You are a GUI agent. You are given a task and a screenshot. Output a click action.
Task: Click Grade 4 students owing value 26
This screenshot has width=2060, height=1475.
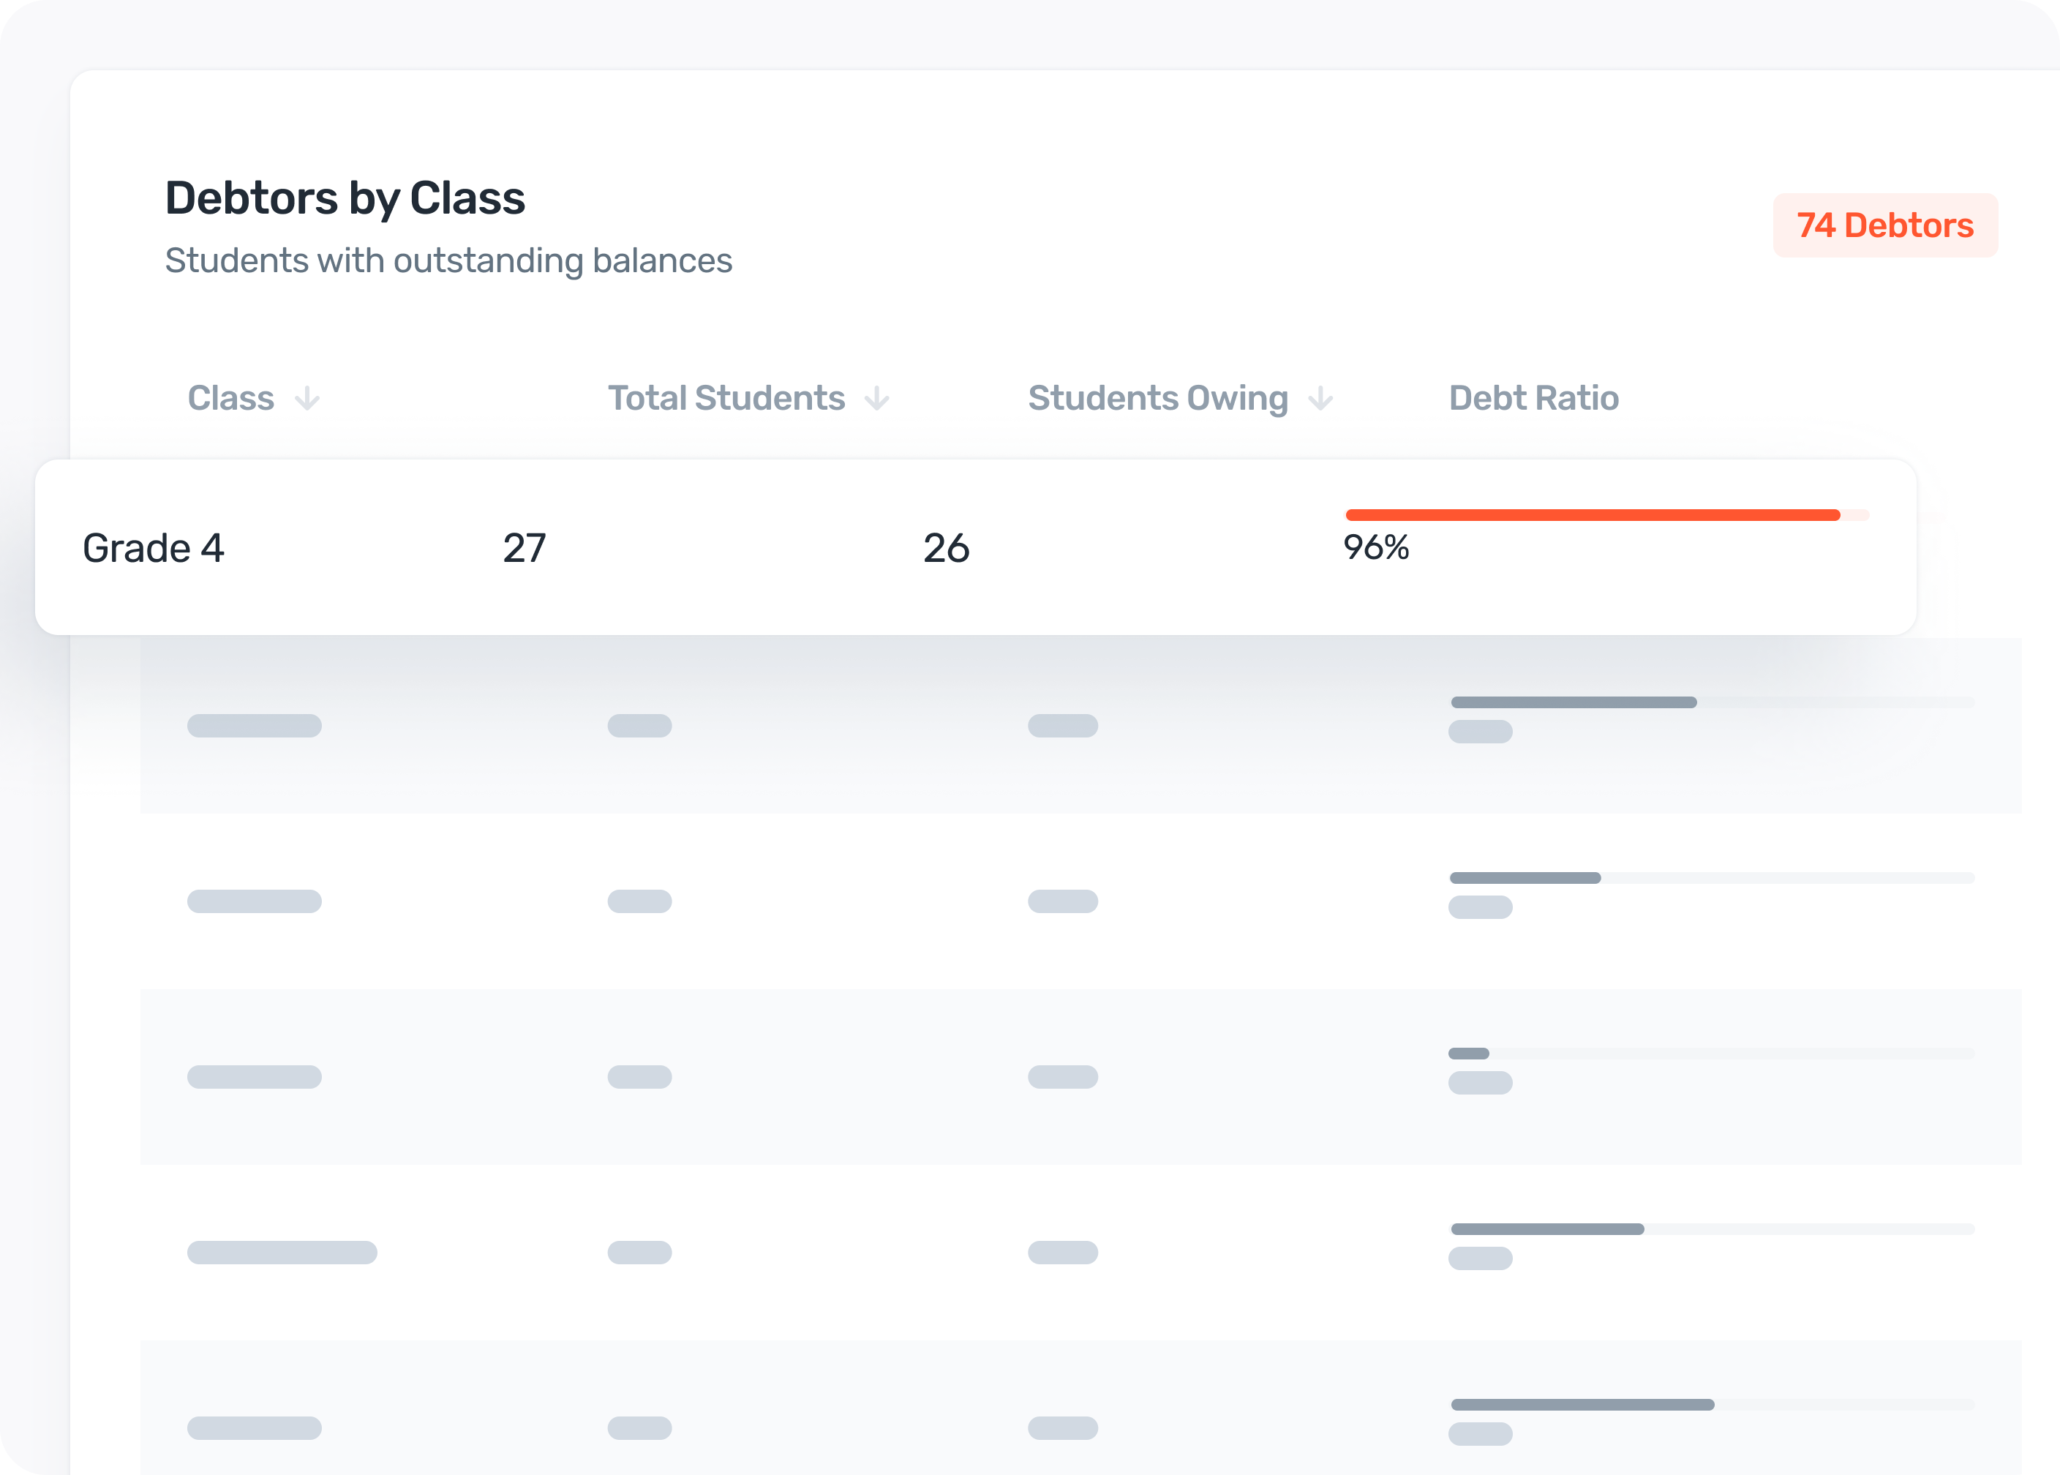[946, 549]
